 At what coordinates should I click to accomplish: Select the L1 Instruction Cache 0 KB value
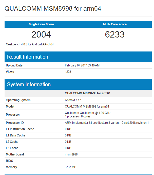coord(68,129)
